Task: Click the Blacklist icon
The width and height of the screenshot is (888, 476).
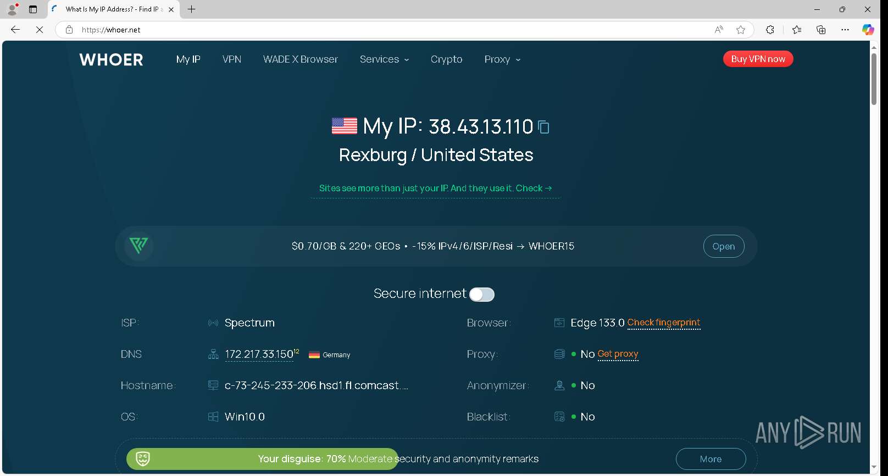Action: click(559, 417)
